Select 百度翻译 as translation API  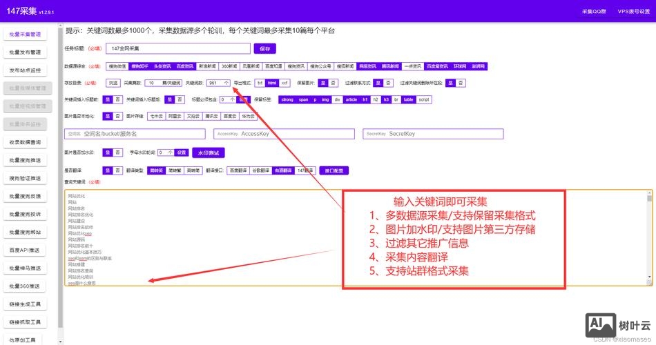238,170
